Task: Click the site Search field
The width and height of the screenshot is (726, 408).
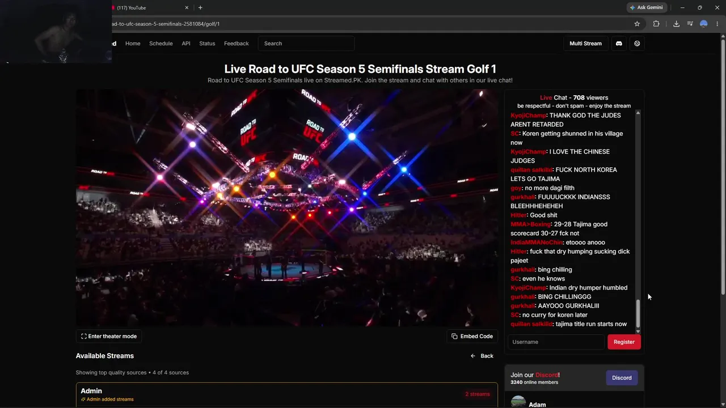Action: 306,44
